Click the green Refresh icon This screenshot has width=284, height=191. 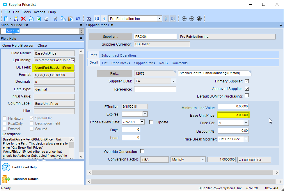click(39, 19)
